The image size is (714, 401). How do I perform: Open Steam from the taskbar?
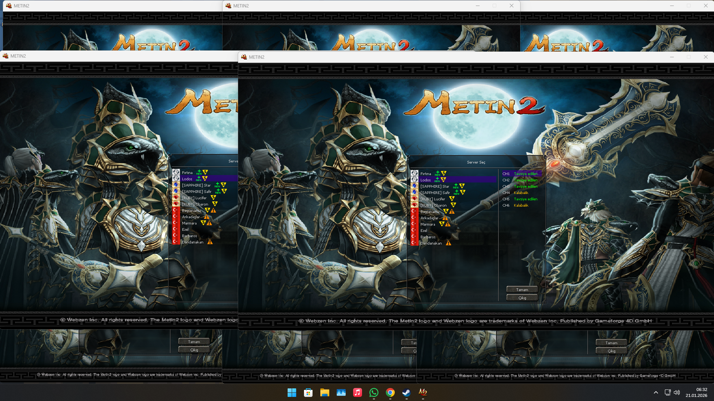[x=406, y=392]
